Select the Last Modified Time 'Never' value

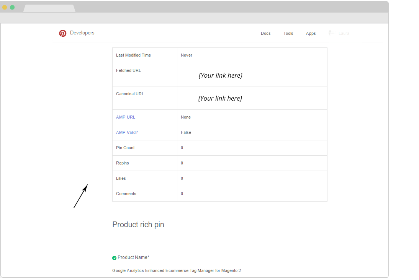(x=187, y=55)
